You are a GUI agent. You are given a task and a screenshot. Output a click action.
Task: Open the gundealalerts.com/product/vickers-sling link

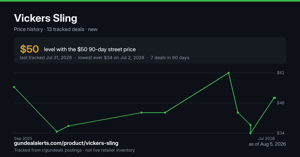(66, 143)
